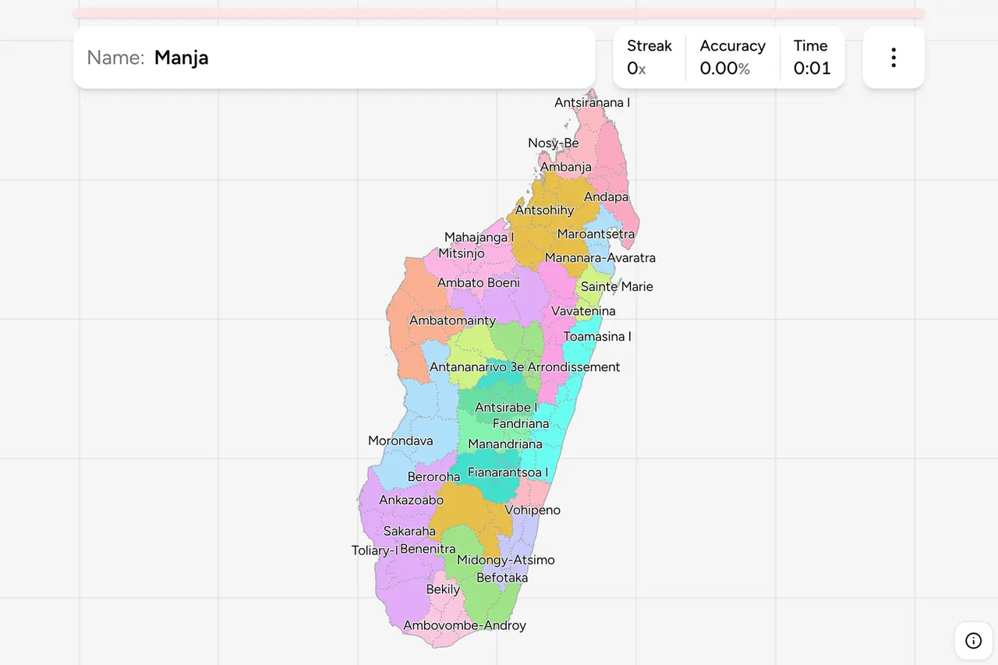This screenshot has width=998, height=665.
Task: Click the Vohipeno label
Action: 533,510
